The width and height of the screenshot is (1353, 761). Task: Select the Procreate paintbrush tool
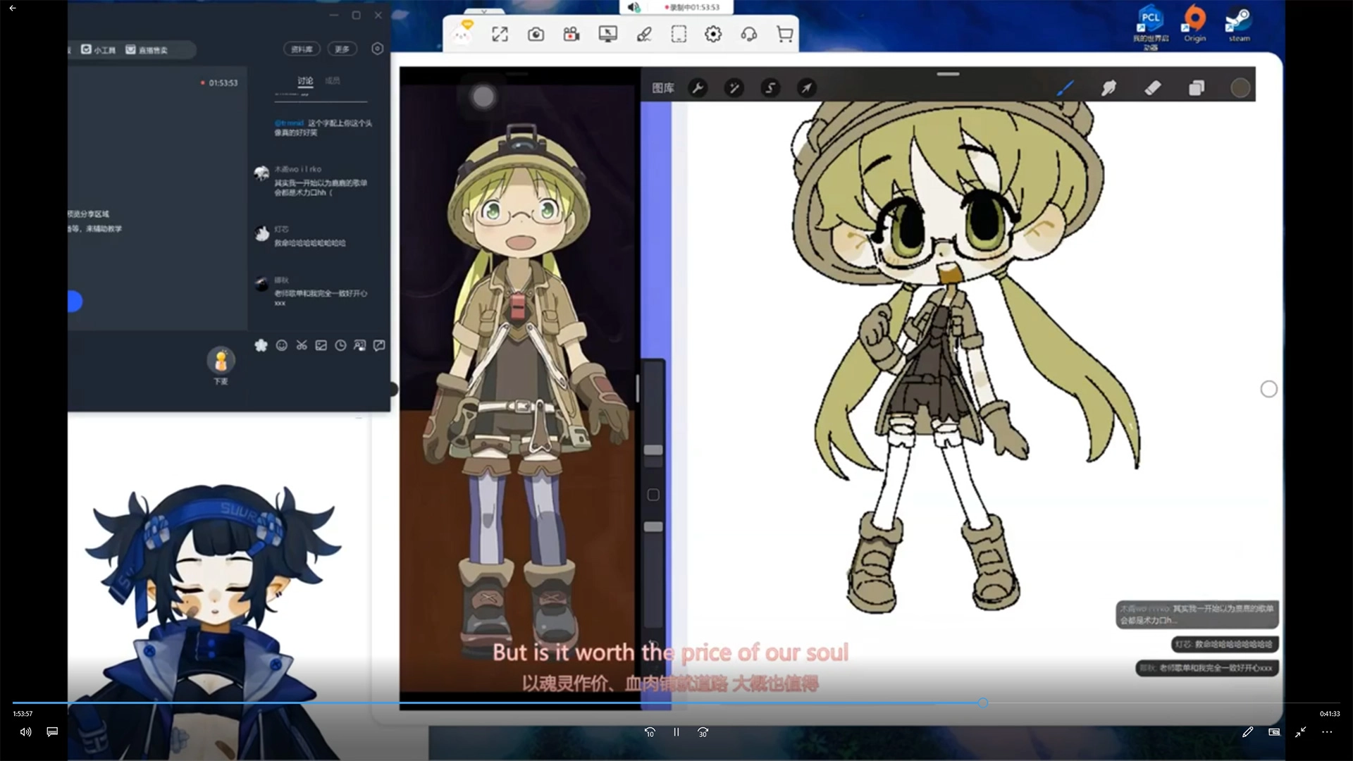click(1065, 88)
